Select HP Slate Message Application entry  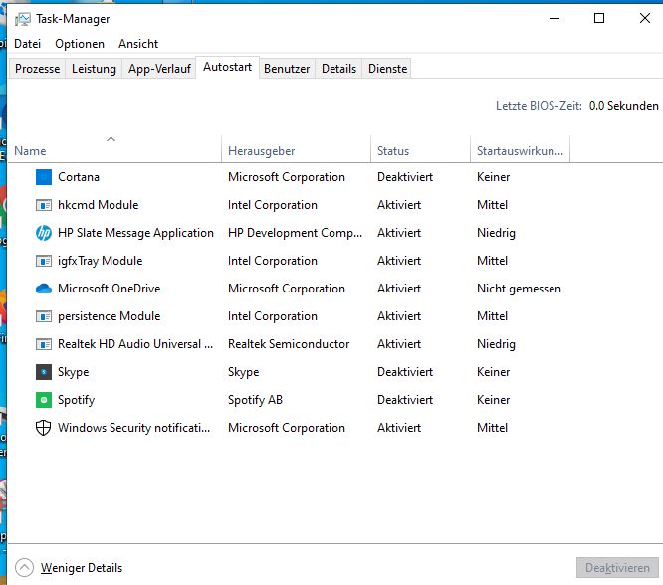pyautogui.click(x=135, y=233)
